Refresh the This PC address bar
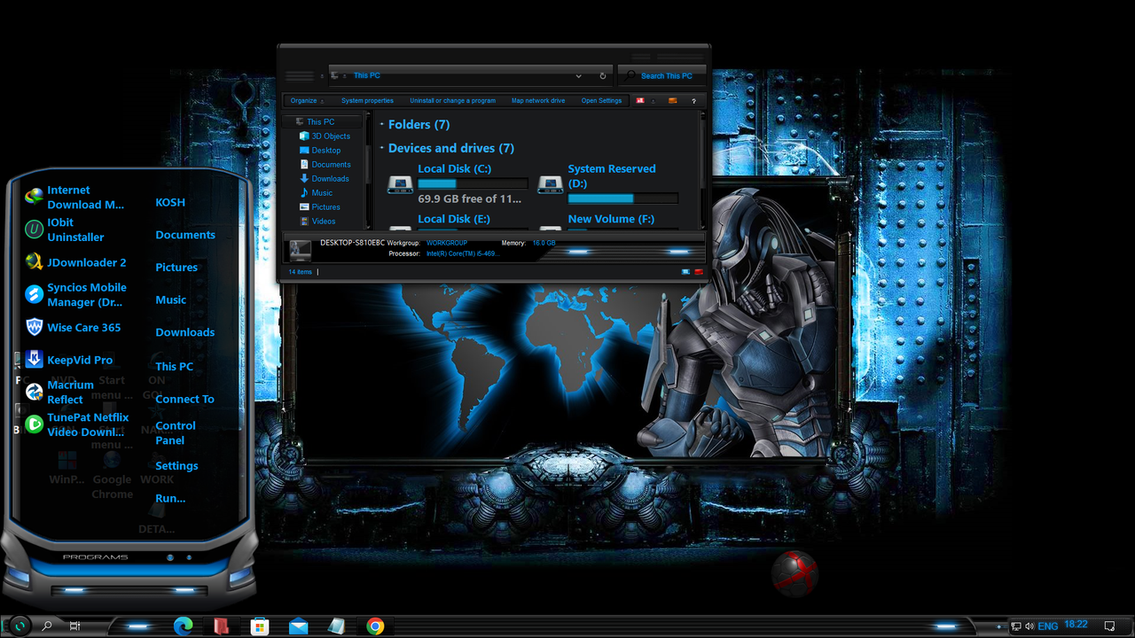The height and width of the screenshot is (638, 1135). tap(603, 76)
